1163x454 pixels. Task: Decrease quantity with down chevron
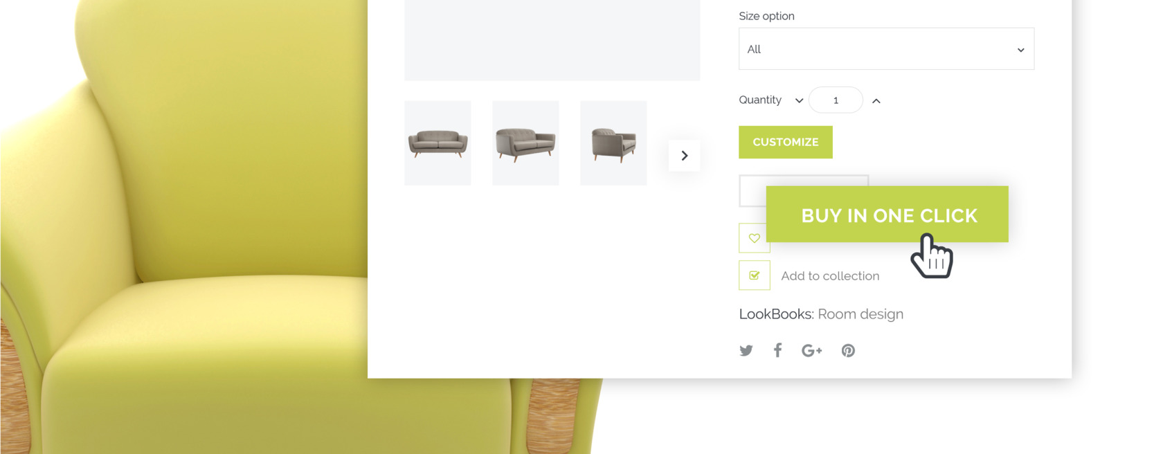point(799,100)
